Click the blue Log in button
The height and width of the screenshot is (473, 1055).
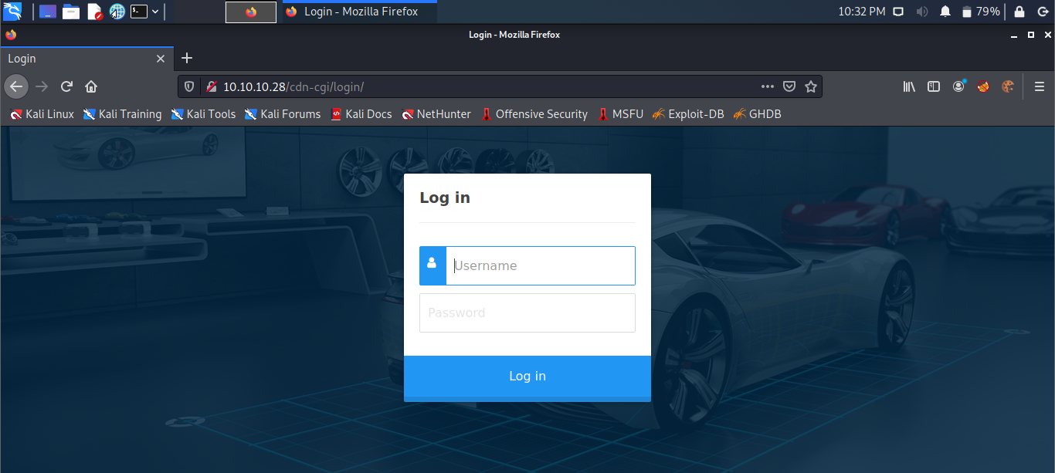click(527, 377)
